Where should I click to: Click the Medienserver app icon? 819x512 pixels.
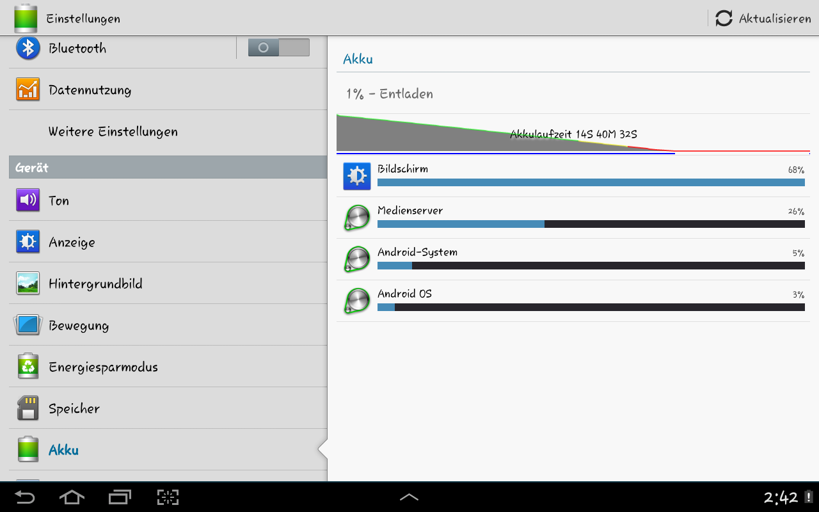pyautogui.click(x=357, y=218)
